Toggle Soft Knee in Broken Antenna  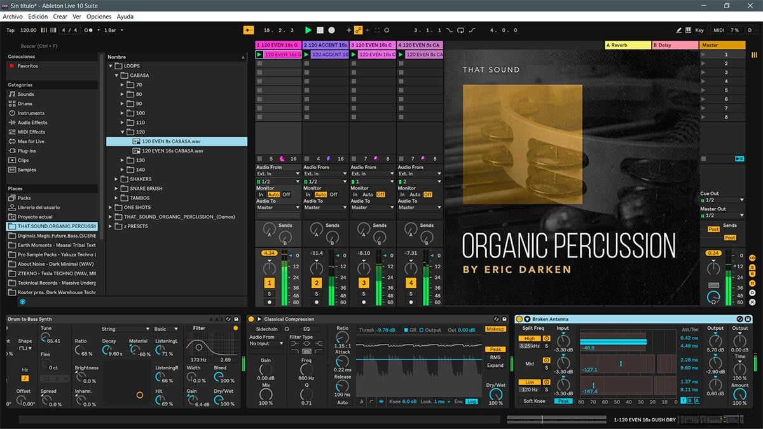coord(534,401)
